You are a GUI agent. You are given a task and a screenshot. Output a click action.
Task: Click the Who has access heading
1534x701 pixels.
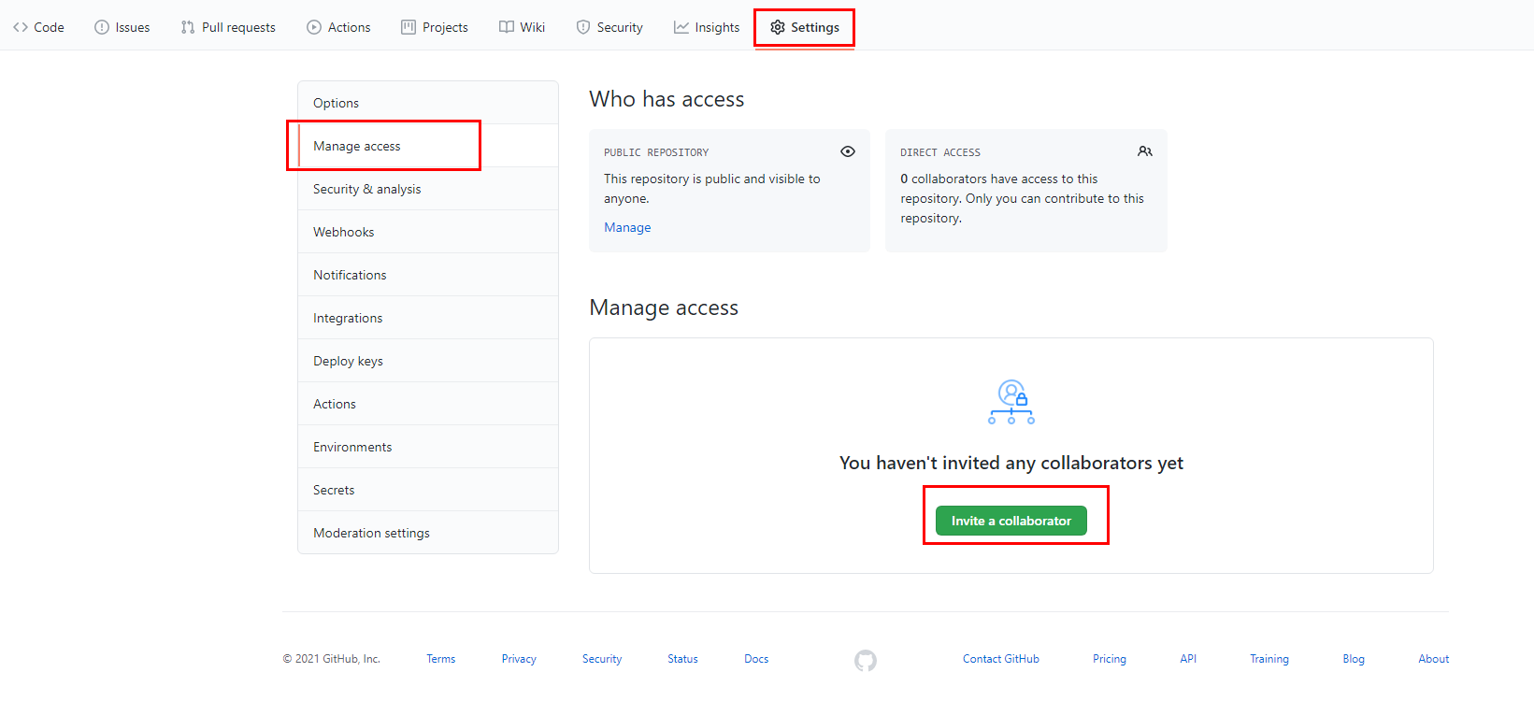pos(667,99)
